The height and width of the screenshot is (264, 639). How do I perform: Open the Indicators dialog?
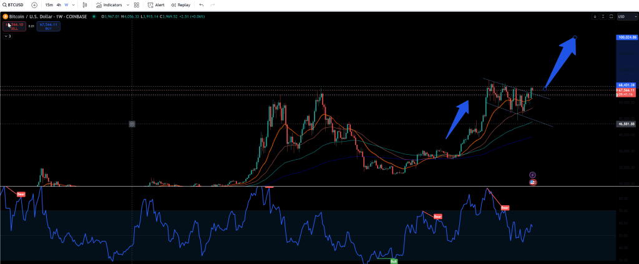[109, 5]
